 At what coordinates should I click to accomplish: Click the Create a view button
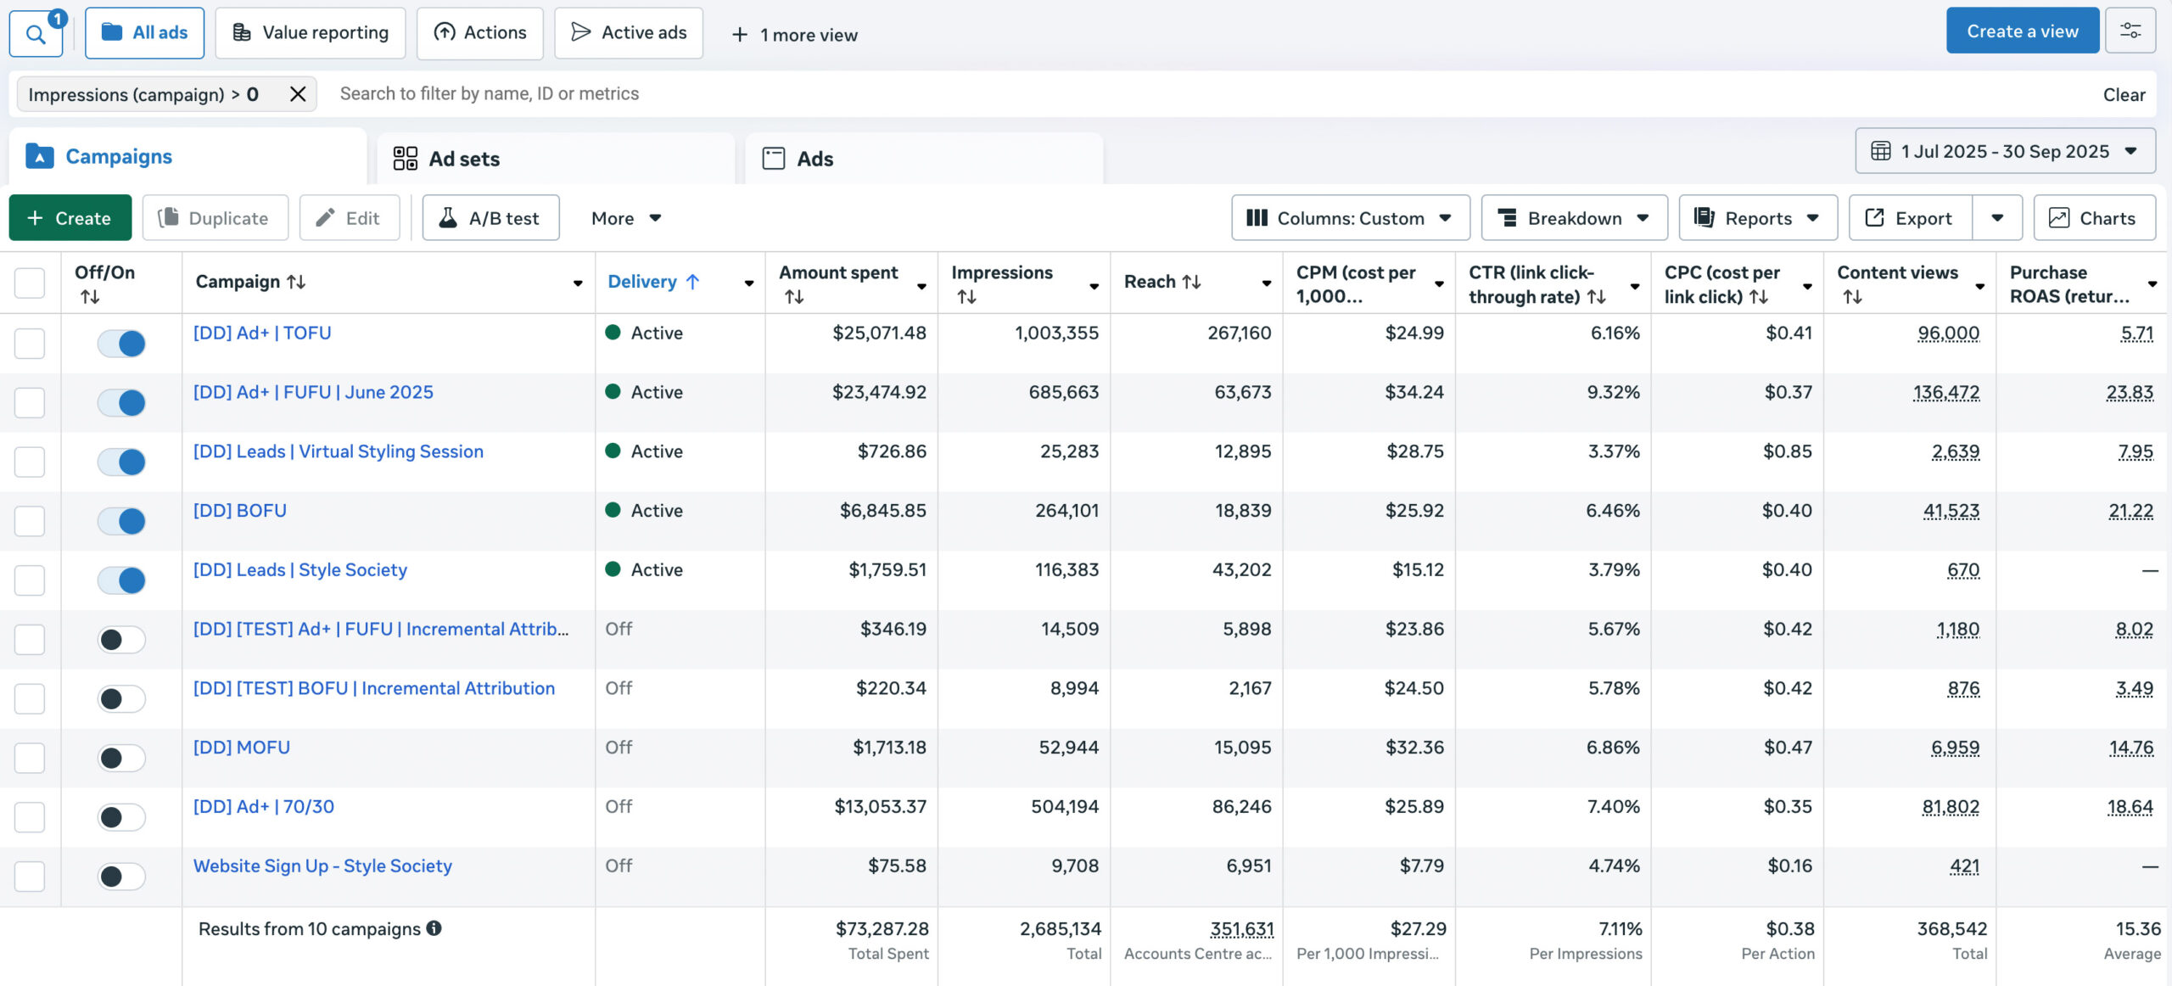[x=2022, y=31]
